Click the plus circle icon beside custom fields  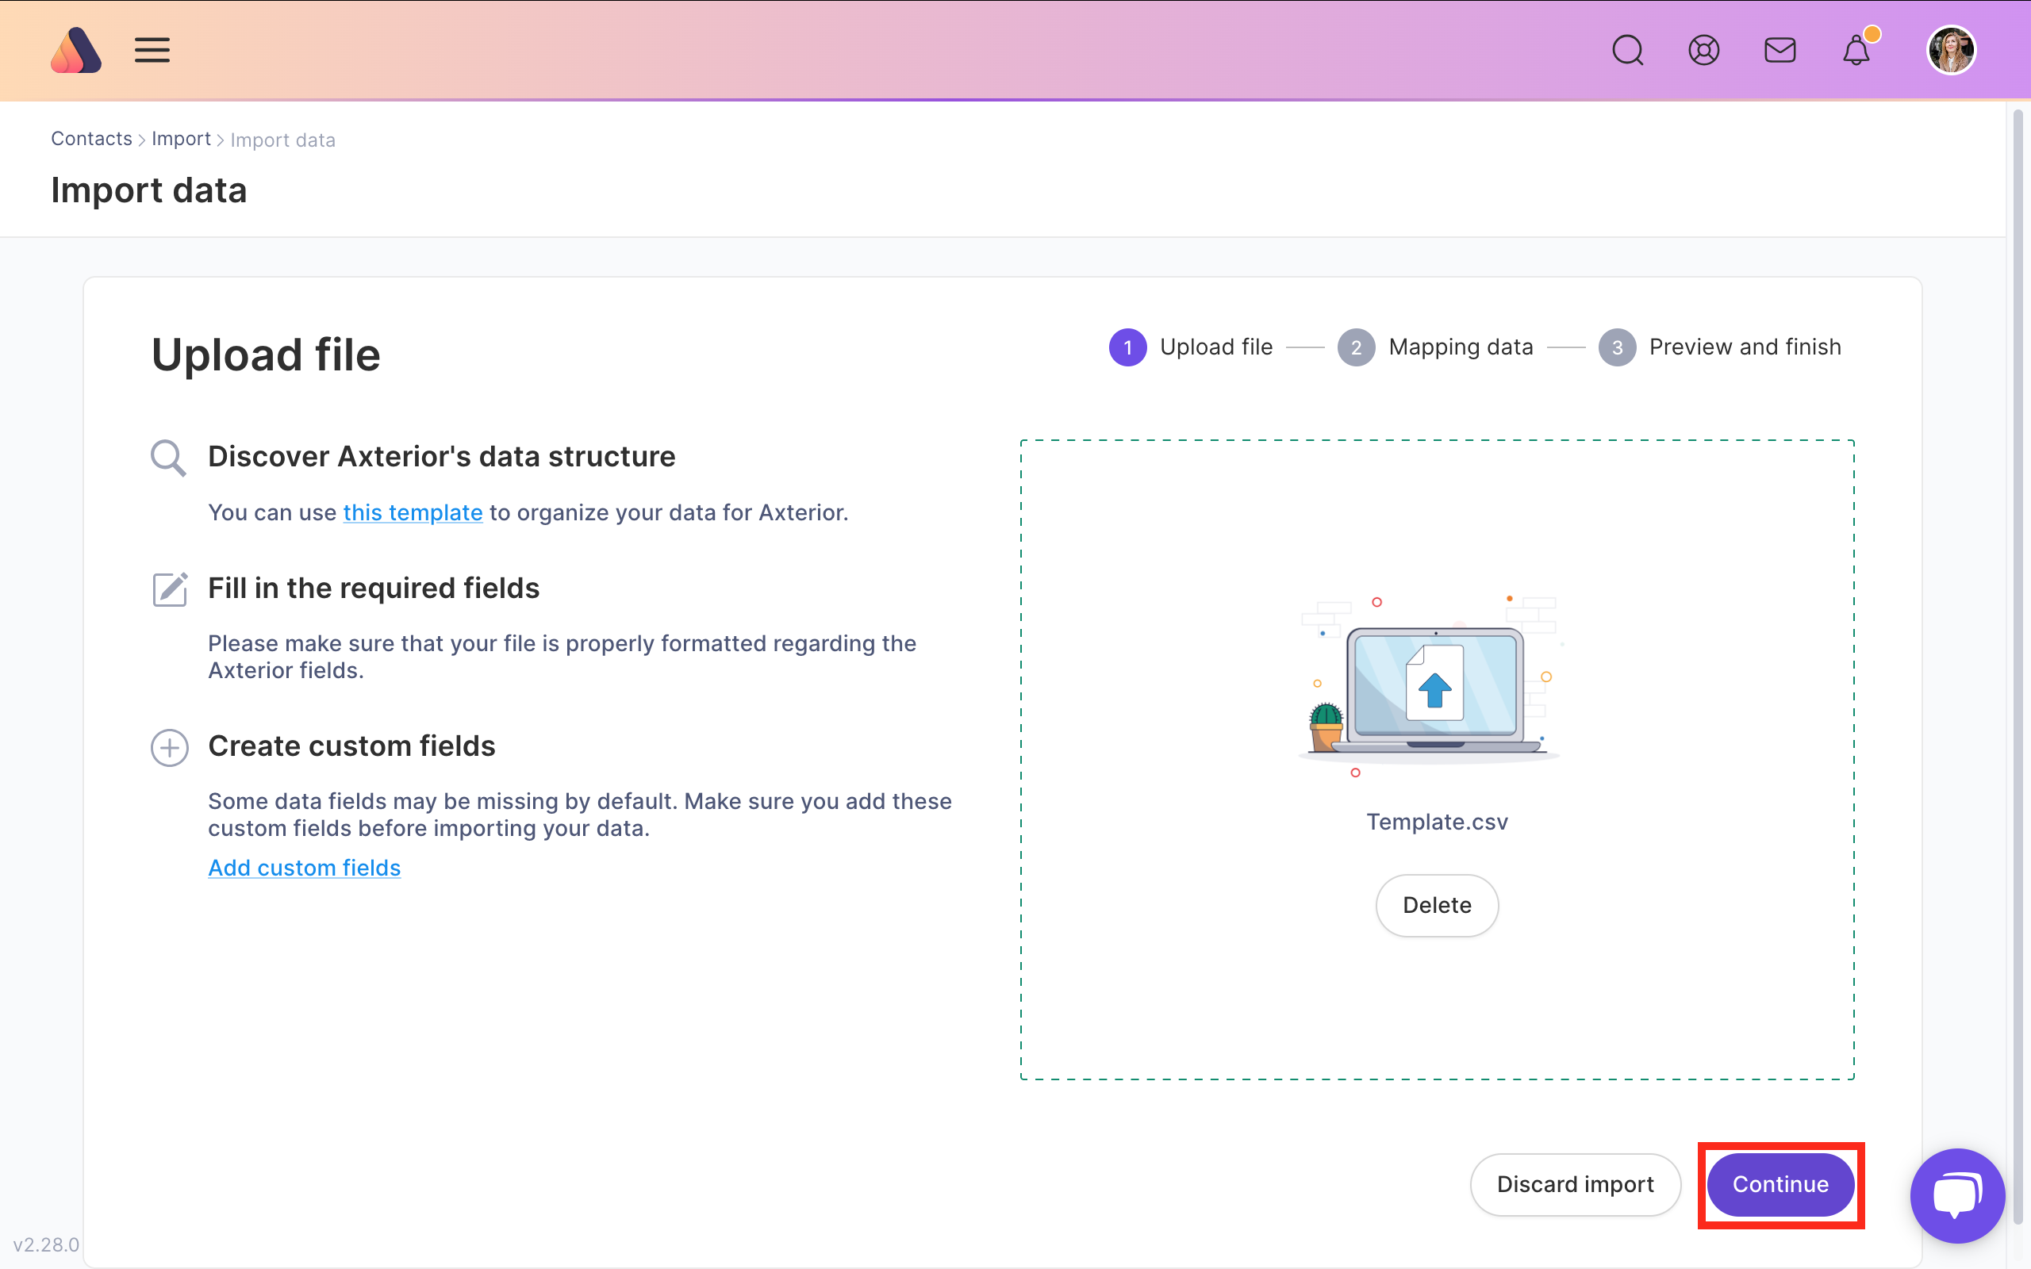[170, 747]
